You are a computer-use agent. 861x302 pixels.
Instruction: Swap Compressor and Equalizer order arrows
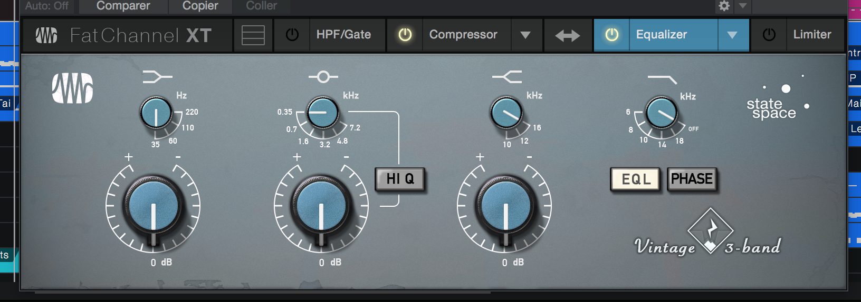[x=568, y=35]
